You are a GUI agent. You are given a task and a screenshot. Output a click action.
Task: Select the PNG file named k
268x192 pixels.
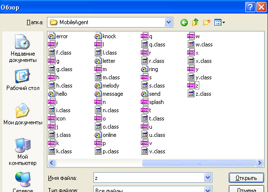pyautogui.click(x=54, y=143)
